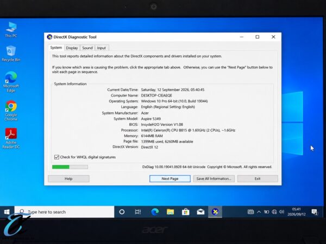Click the touch keyboard tray icon
Screen dimensions: 326x244
tap(250, 212)
